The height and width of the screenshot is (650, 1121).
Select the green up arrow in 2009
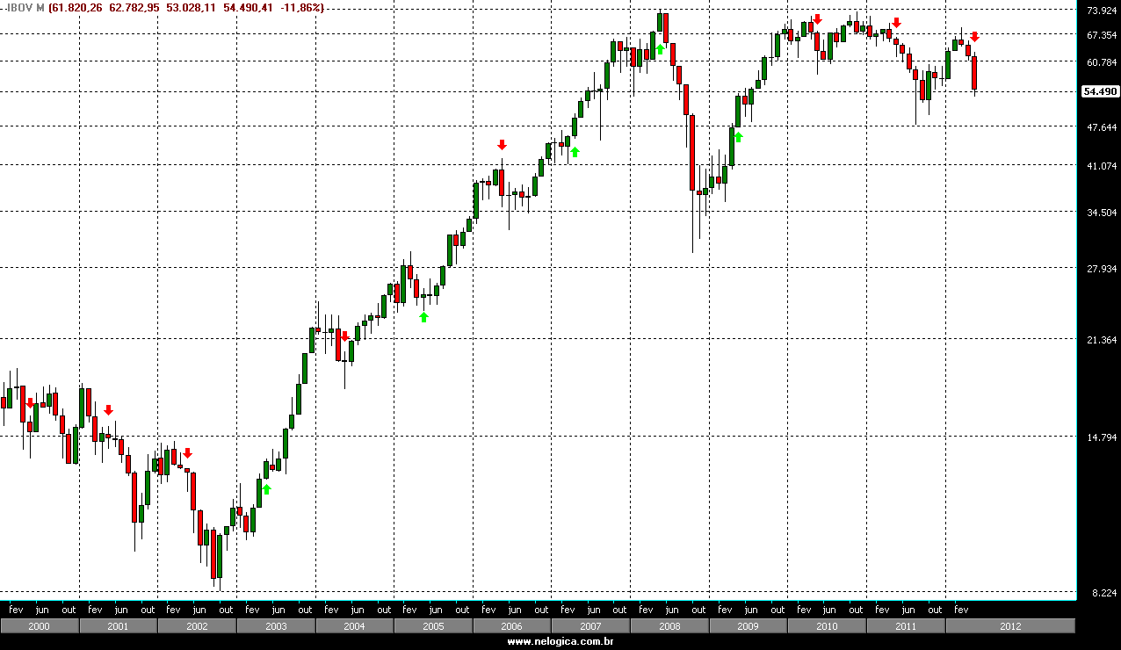pyautogui.click(x=738, y=135)
